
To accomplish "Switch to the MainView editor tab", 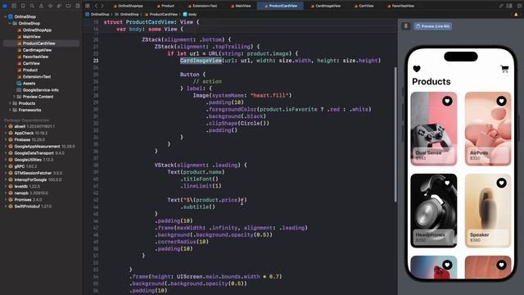I will point(241,6).
